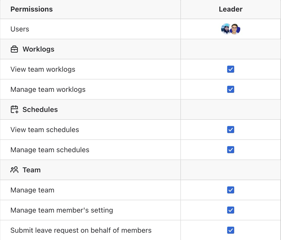
Task: Click the Schedules calendar icon
Action: (14, 109)
